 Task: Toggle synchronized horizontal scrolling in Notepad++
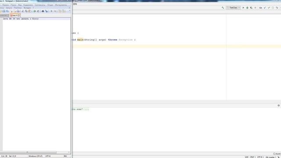[63, 11]
